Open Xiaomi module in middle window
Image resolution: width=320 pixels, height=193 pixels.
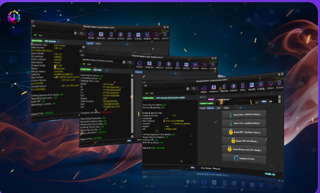coord(186,66)
